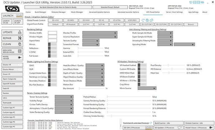This screenshot has width=215, height=130.
Task: Enable HMD MSAA Mask toggle
Action: pyautogui.click(x=142, y=73)
